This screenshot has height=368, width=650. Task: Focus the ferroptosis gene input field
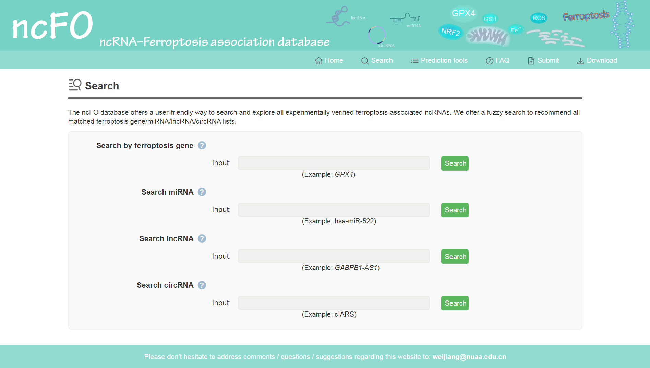click(334, 163)
